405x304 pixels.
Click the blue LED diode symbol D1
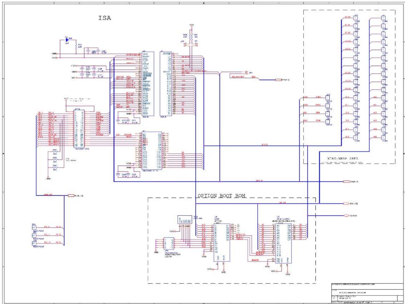(67, 40)
